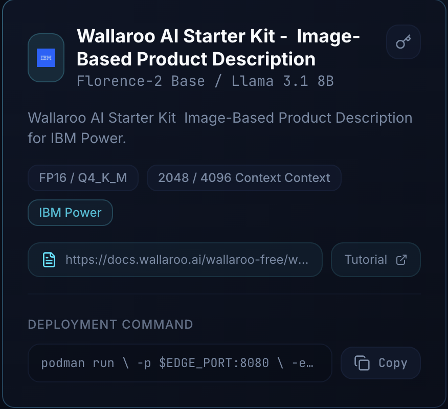Image resolution: width=448 pixels, height=409 pixels.
Task: Click the document icon beside docs URL
Action: point(49,260)
